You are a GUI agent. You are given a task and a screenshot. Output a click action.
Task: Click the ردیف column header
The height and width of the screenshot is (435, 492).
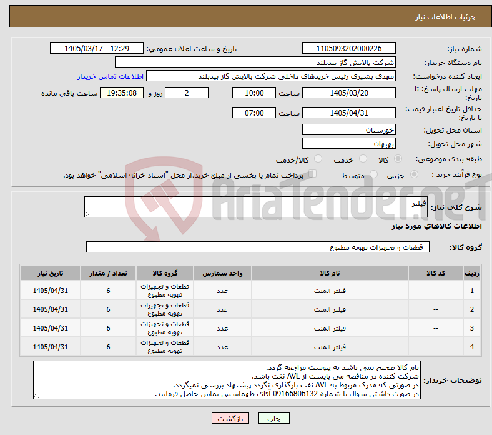point(472,273)
